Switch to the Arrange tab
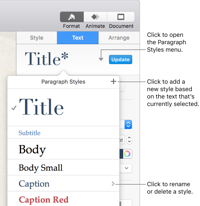 point(119,38)
